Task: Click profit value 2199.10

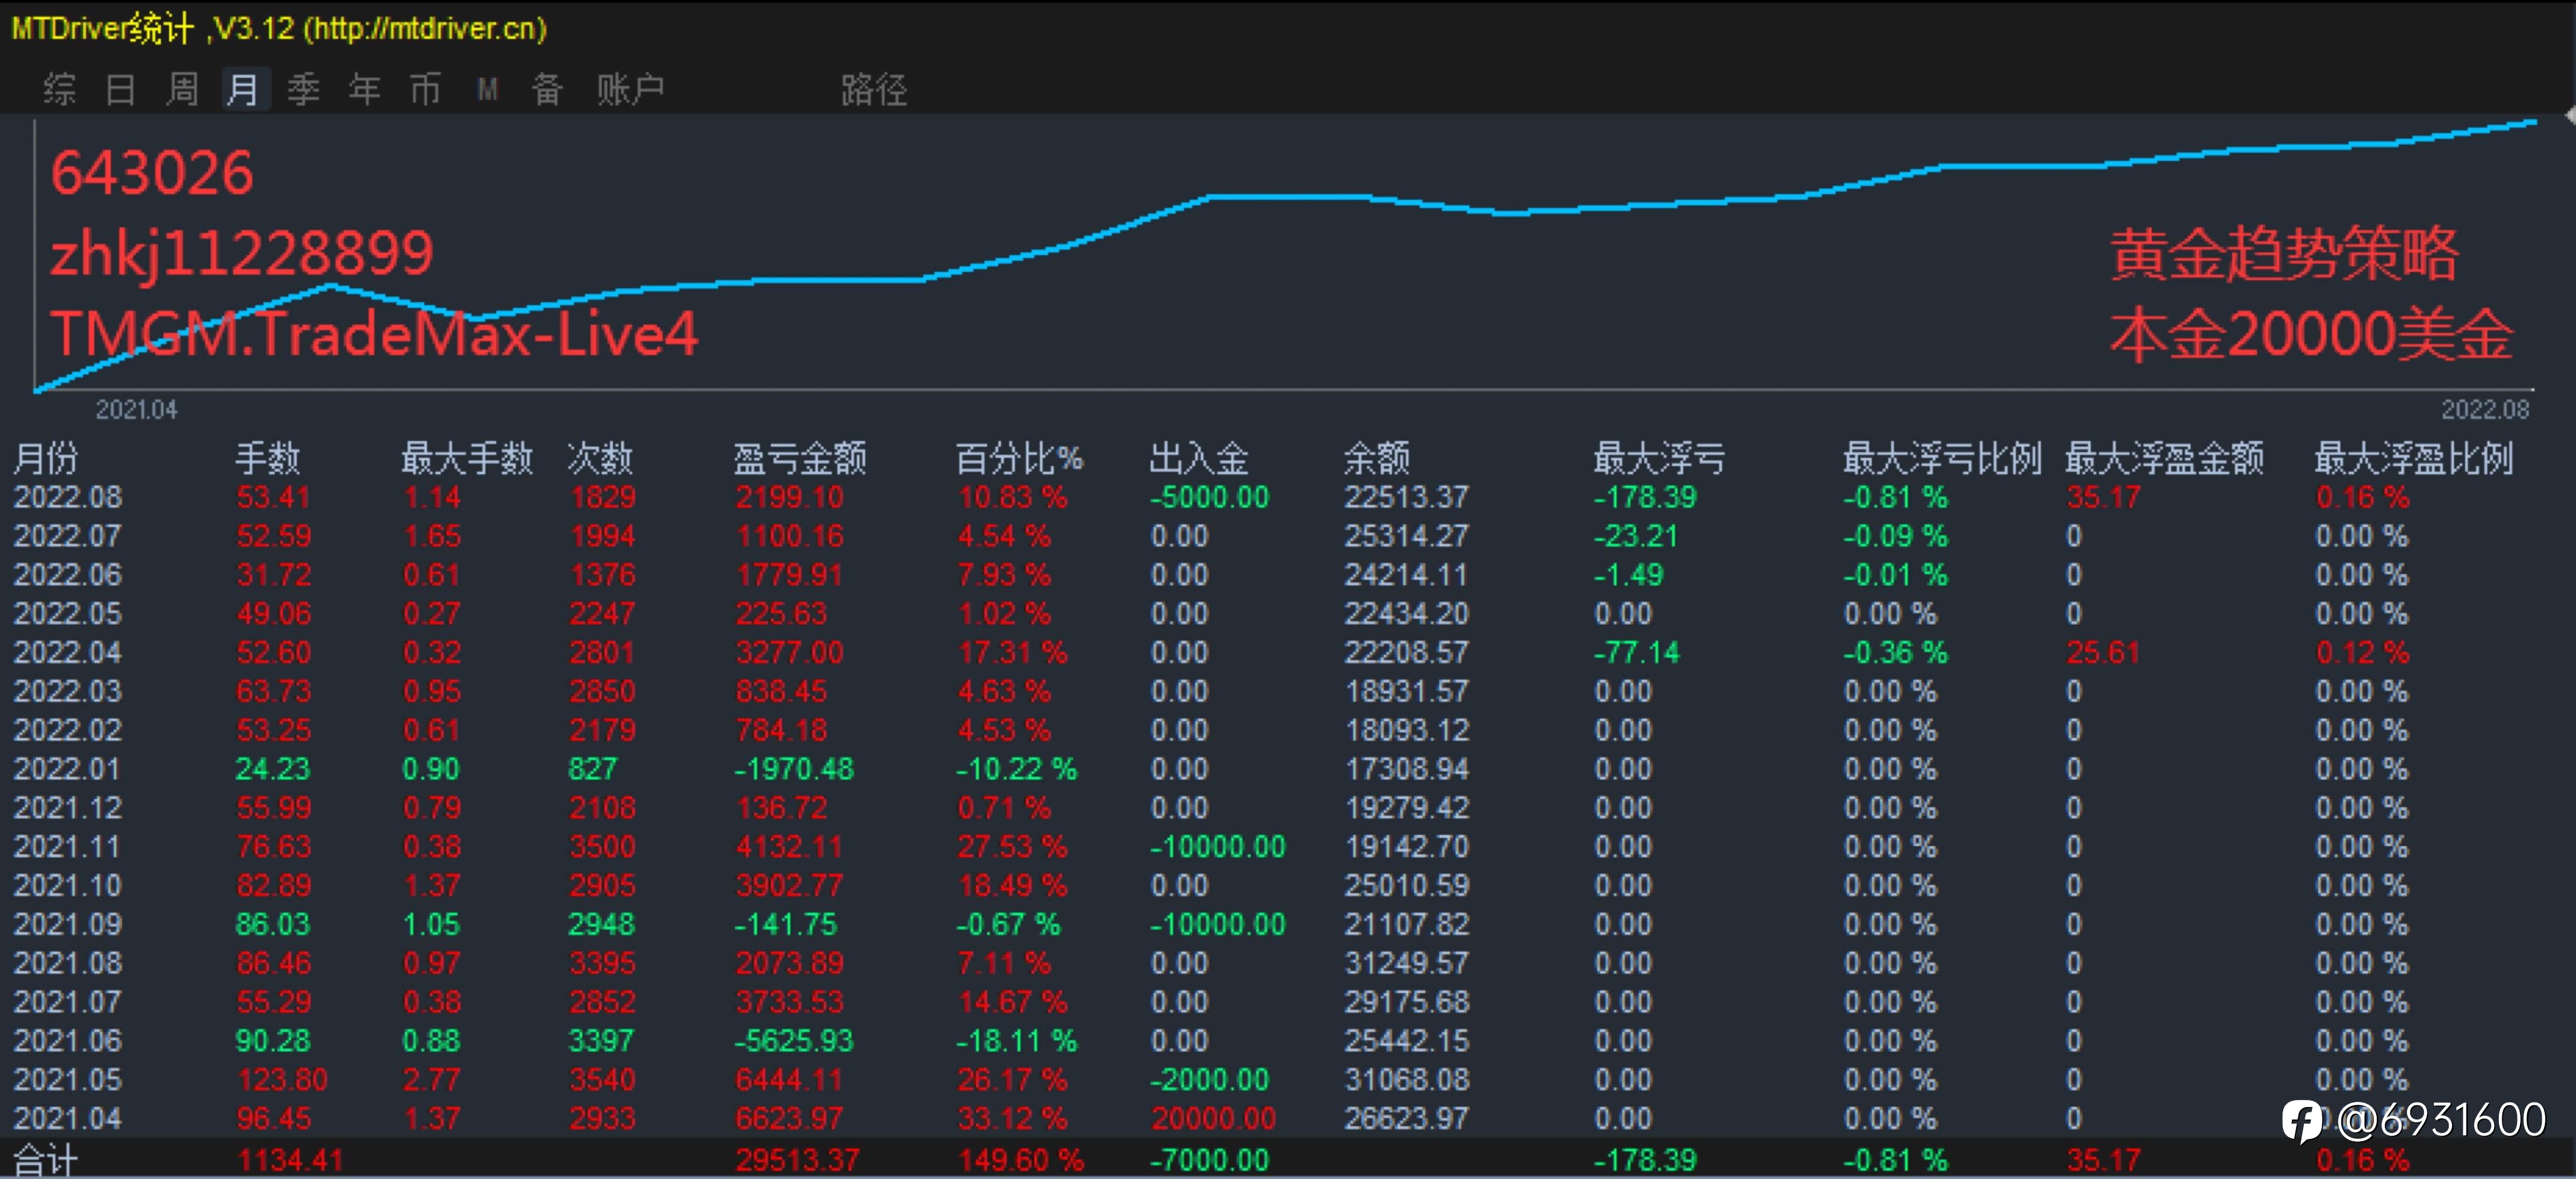Action: click(x=789, y=497)
